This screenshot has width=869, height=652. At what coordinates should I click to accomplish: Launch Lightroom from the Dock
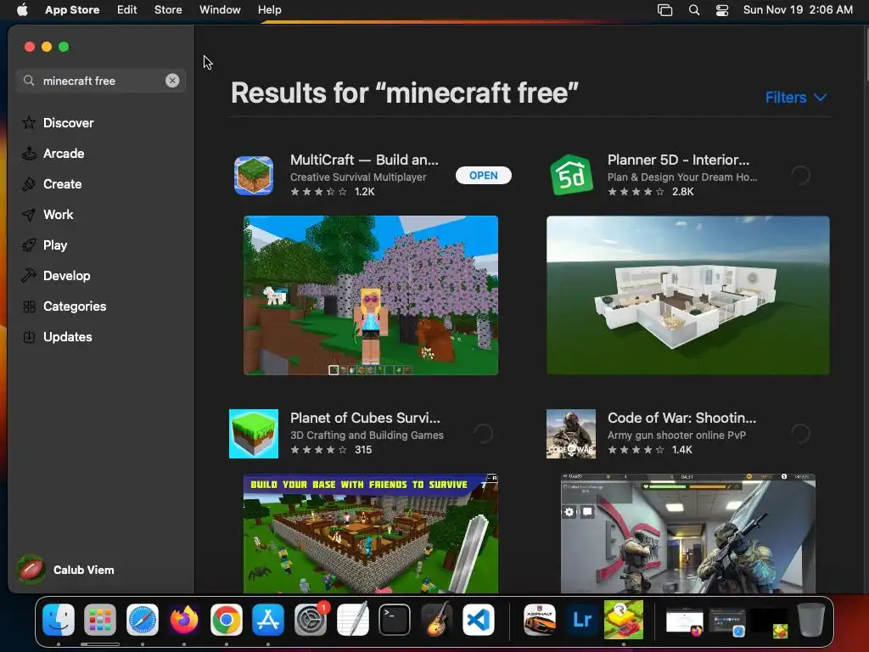coord(582,620)
